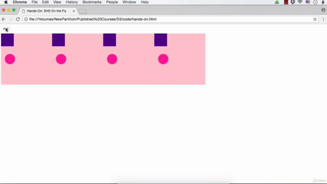Reload the hands-on.html page
The image size is (327, 184).
18,19
